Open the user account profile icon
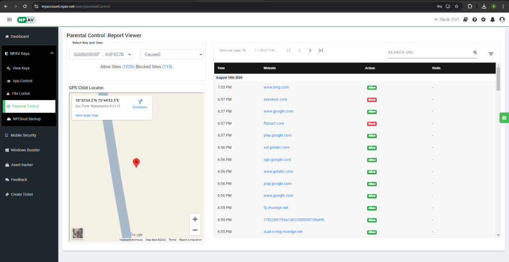The image size is (509, 262). pyautogui.click(x=502, y=20)
